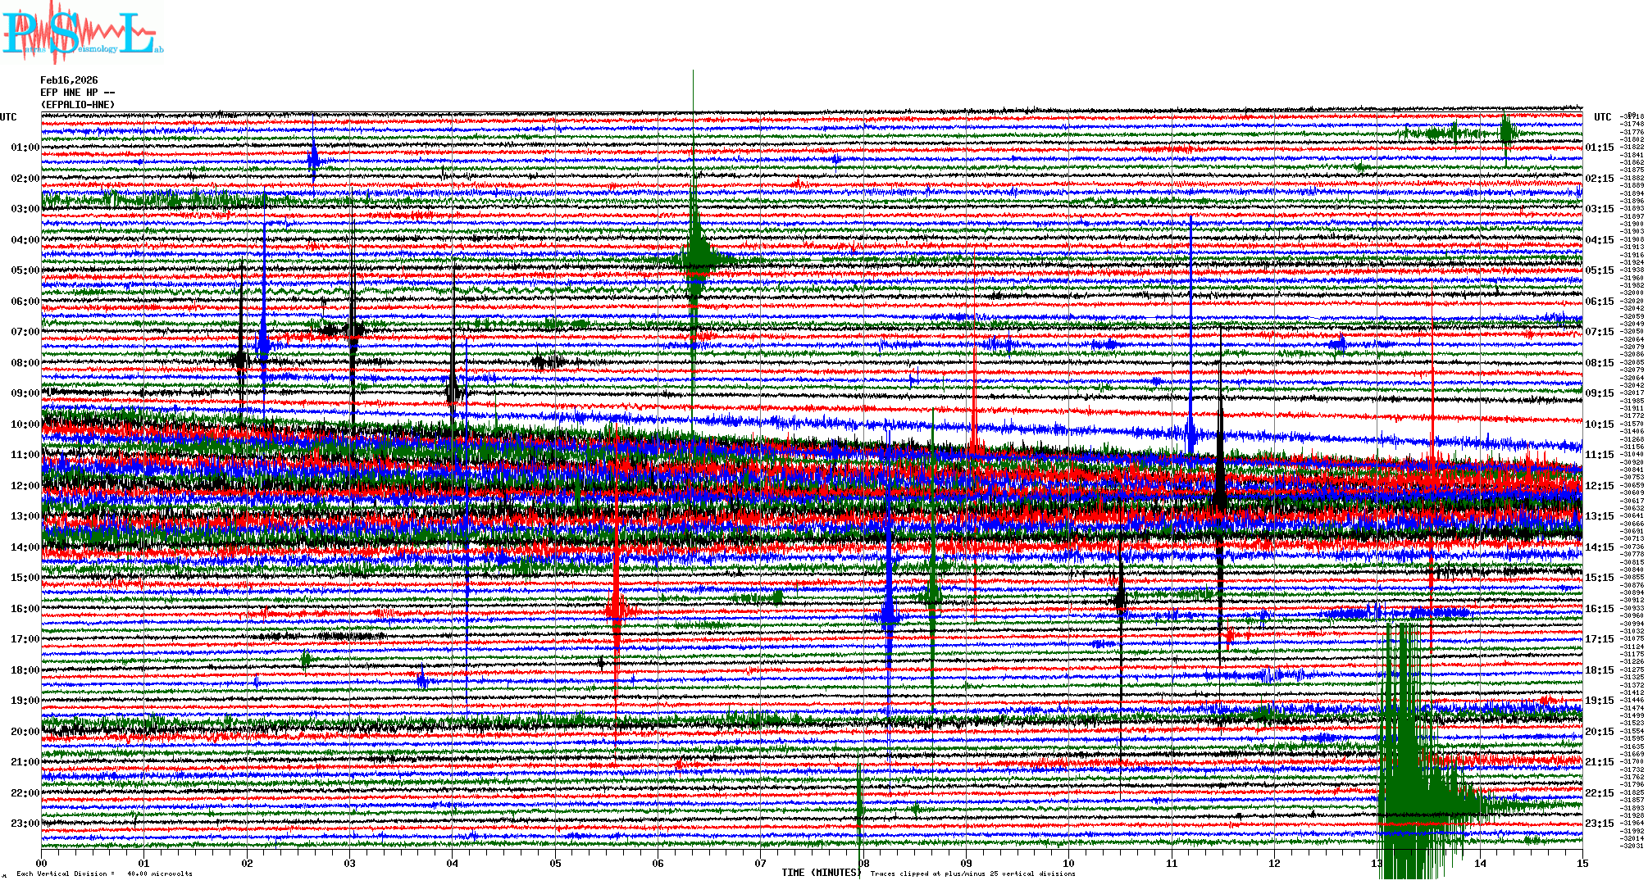Viewport: 1648px width, 885px height.
Task: Click minute tick label 13 on bottom axis
Action: 1377,863
